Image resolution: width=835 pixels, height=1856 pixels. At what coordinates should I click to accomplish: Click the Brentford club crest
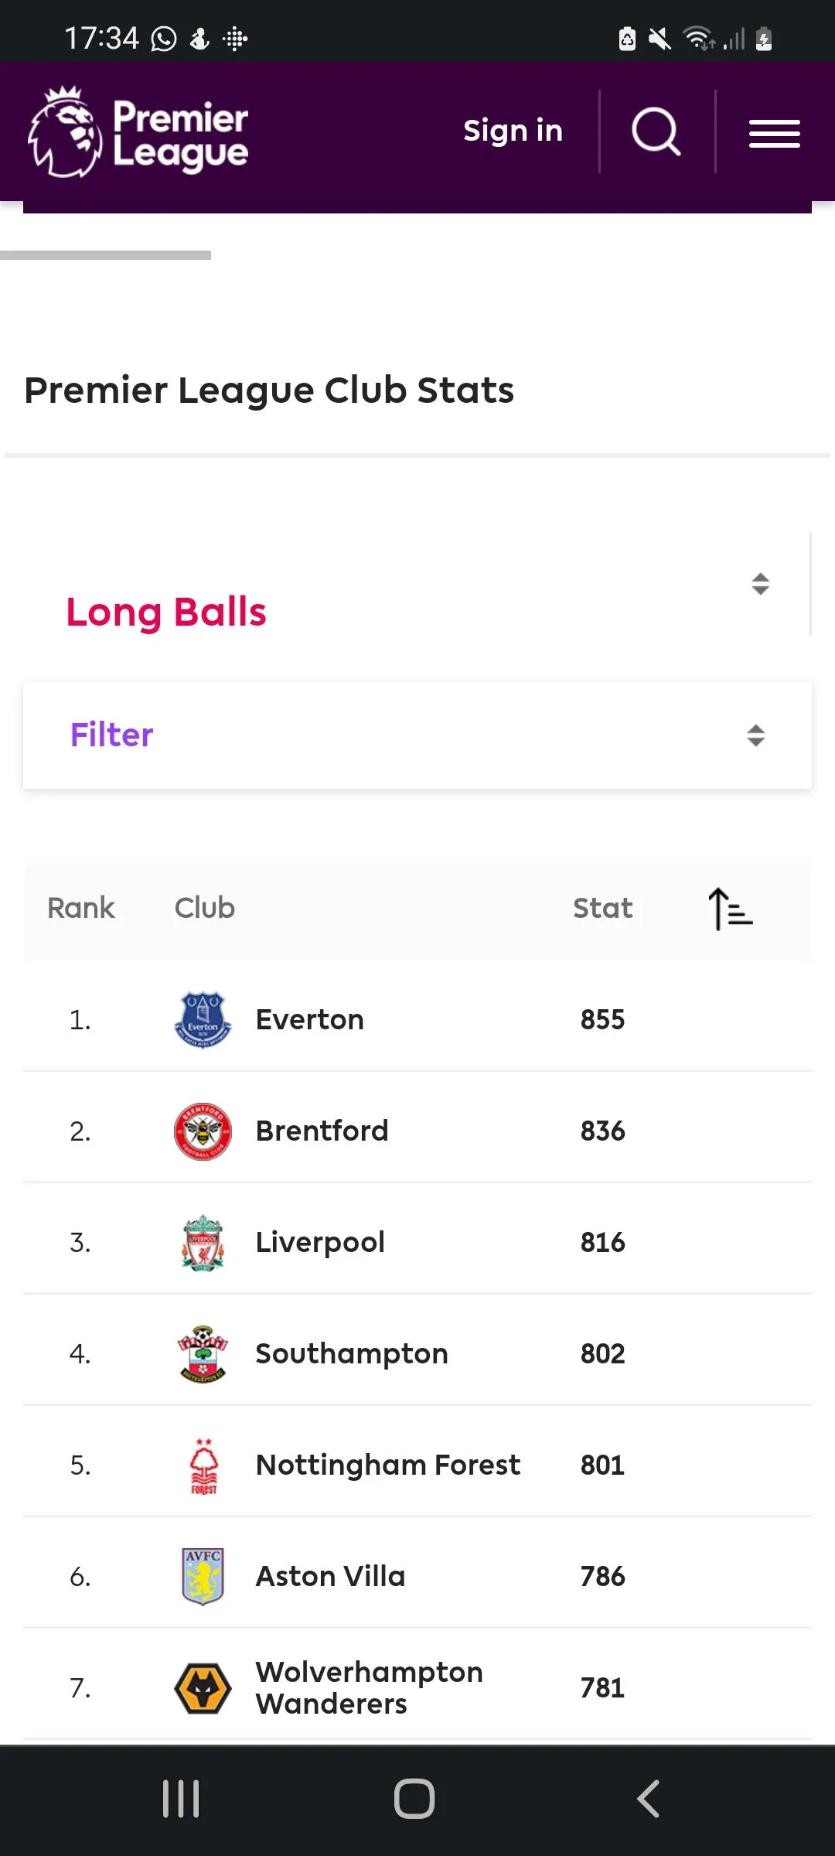pos(203,1131)
